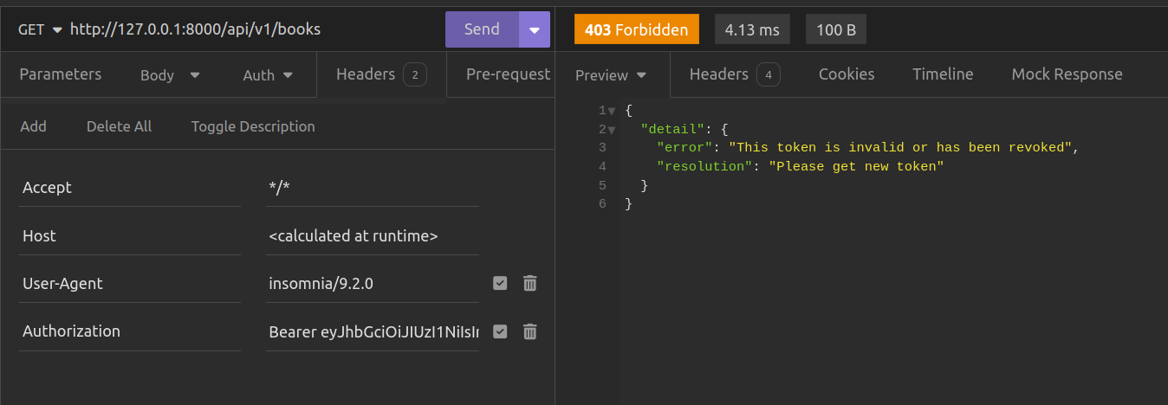
Task: View the response Headers tab
Action: (734, 74)
